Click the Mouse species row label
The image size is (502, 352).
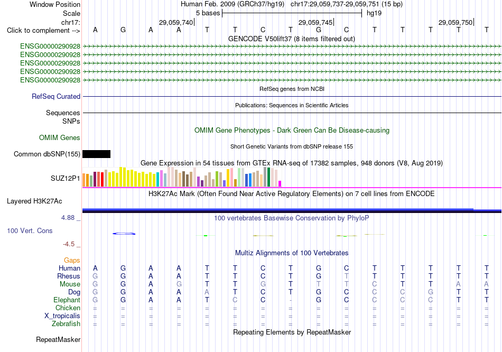click(x=70, y=284)
